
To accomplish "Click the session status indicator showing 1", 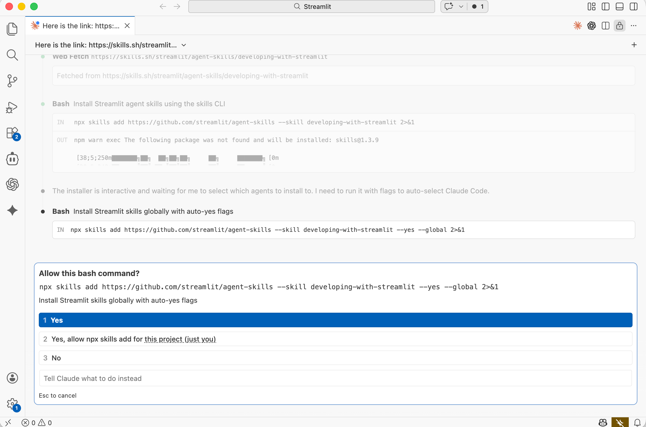I will [478, 6].
